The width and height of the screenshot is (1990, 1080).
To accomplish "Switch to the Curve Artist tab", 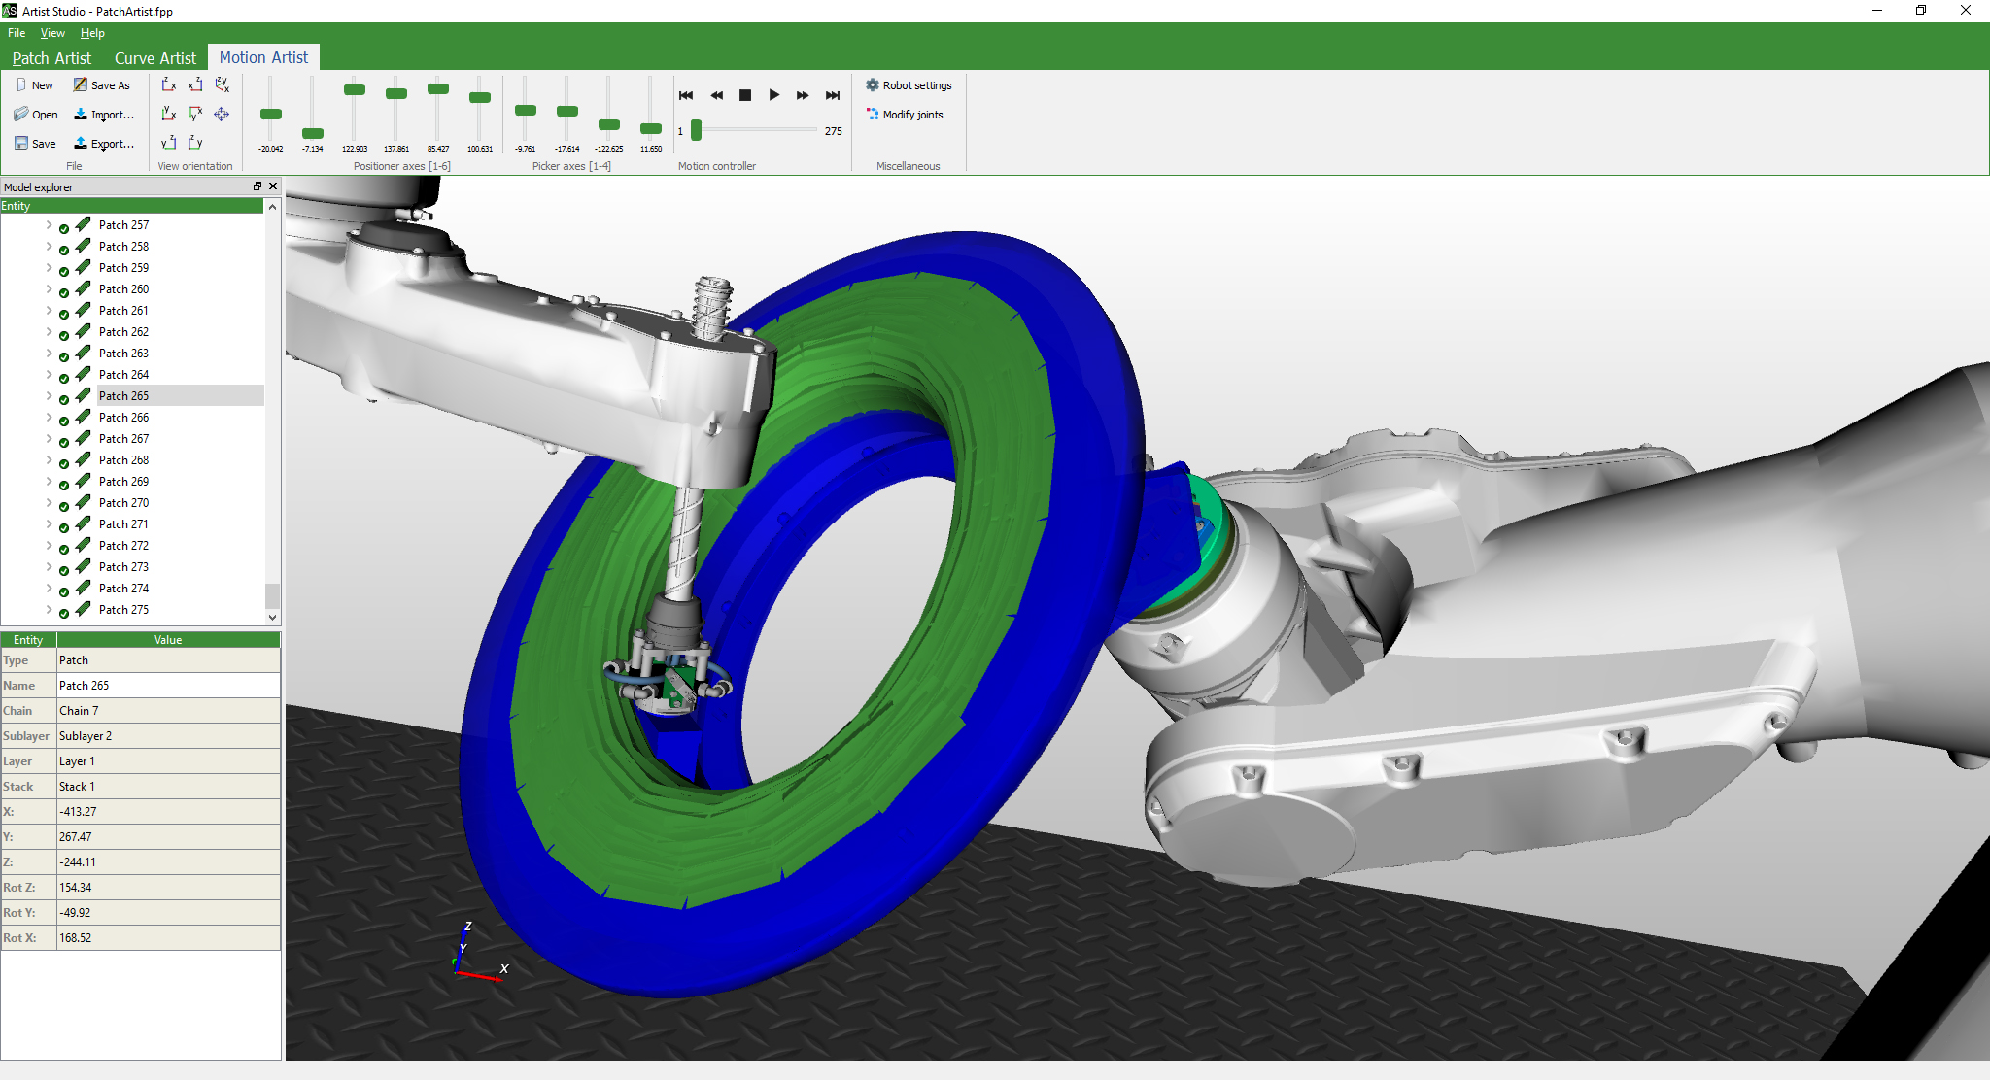I will click(157, 57).
